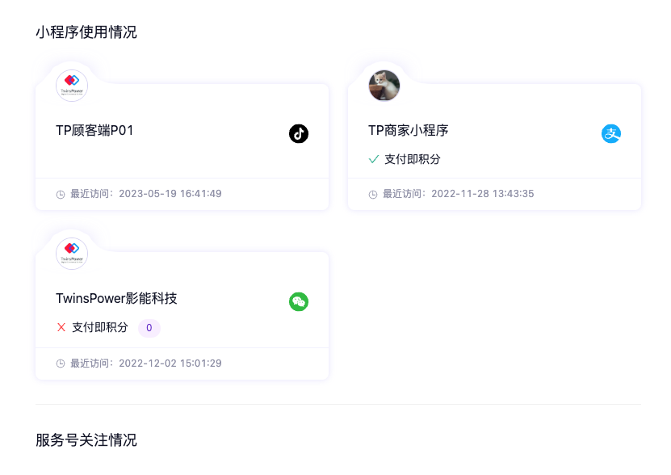Screen dimensions: 671x475
Task: Click the 最近访问 2023-05-19 16:41:49 text
Action: coord(146,194)
